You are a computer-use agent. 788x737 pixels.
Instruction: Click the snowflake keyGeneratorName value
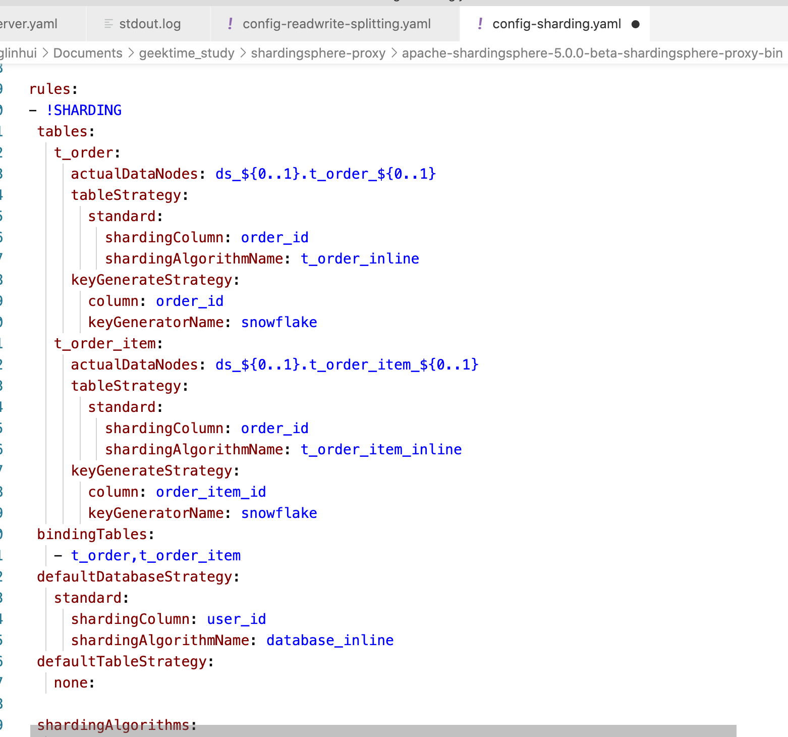(x=279, y=322)
